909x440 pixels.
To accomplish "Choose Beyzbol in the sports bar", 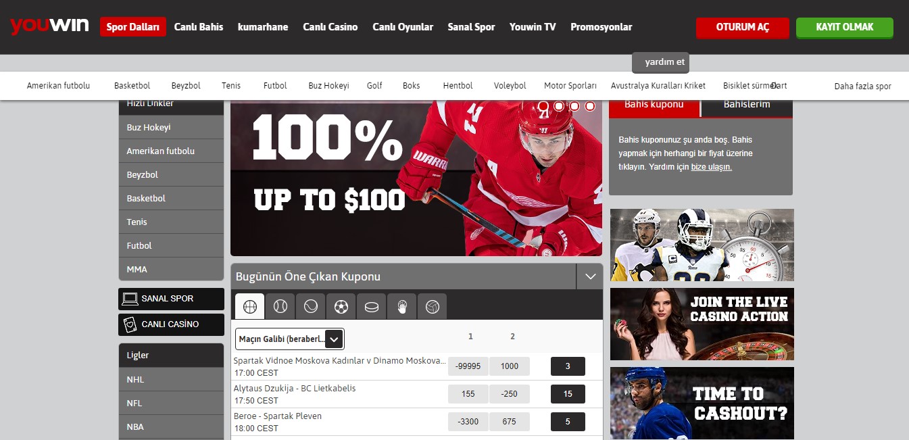I will click(186, 86).
